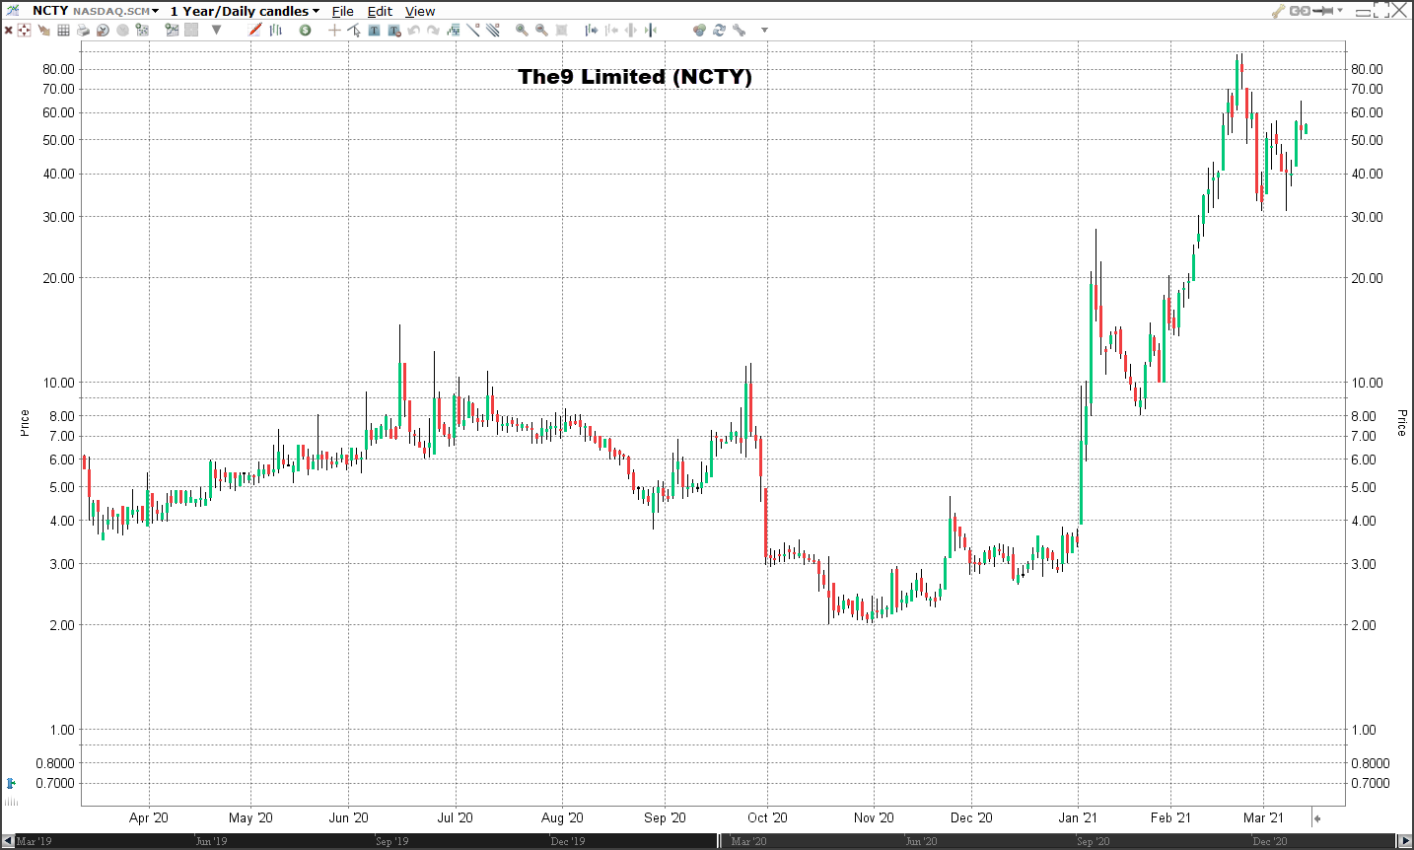This screenshot has width=1414, height=850.
Task: Expand the small toolbar overflow arrow
Action: click(x=764, y=31)
